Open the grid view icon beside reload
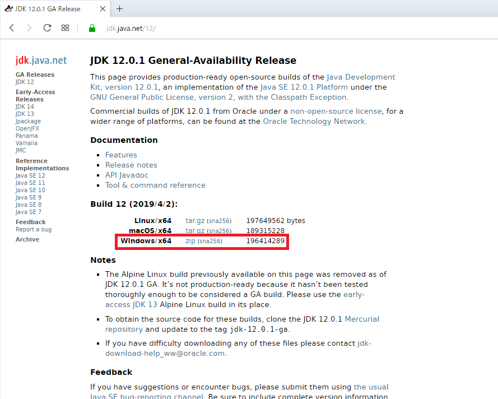 point(65,28)
